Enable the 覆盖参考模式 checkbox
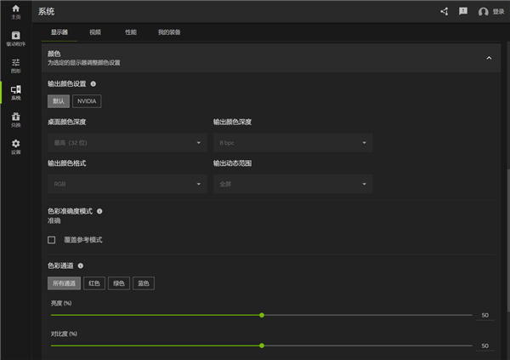This screenshot has width=510, height=360. point(52,240)
